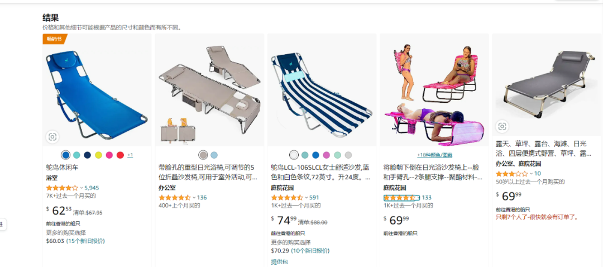Expand rating chevron next to 136

coord(194,198)
